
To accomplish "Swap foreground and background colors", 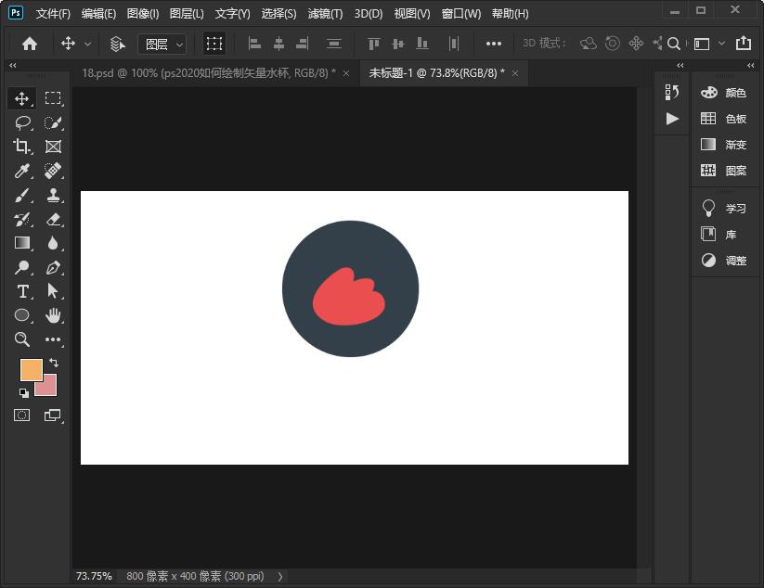I will 54,362.
